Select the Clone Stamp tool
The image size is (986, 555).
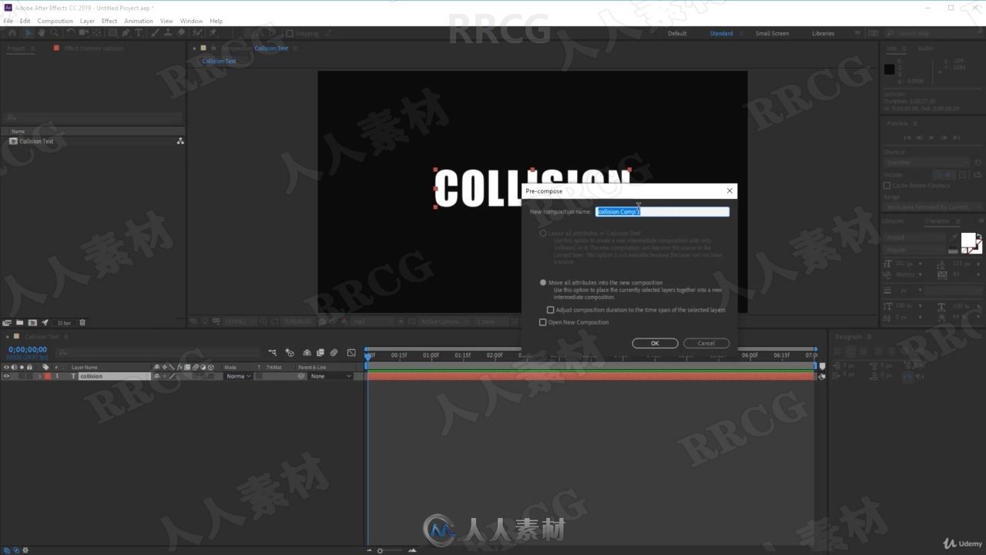(x=167, y=33)
